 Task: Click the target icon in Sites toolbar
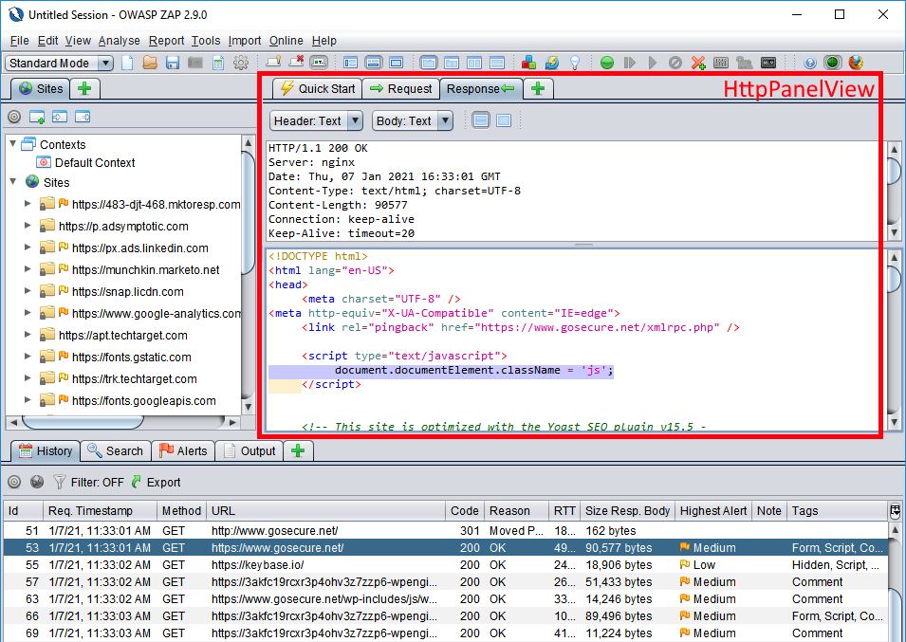click(14, 117)
